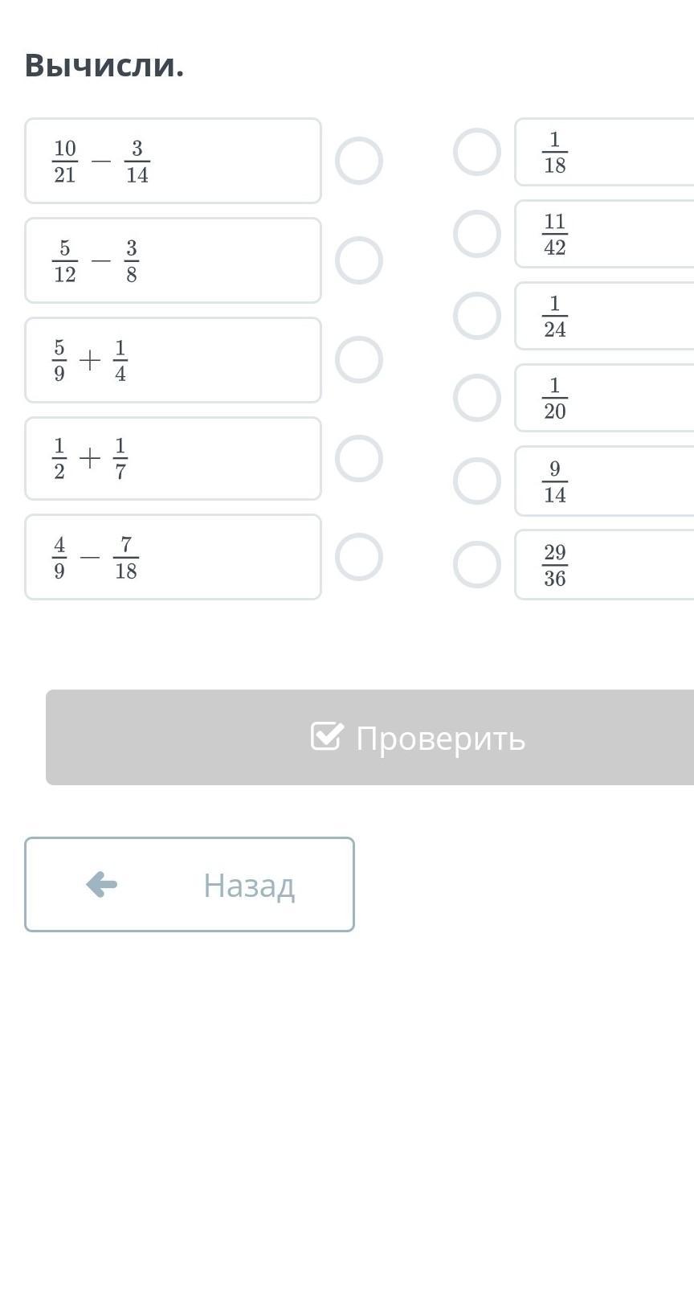The image size is (694, 1302).
Task: Select the circle next to 4/9 − 7/18
Action: [x=358, y=557]
